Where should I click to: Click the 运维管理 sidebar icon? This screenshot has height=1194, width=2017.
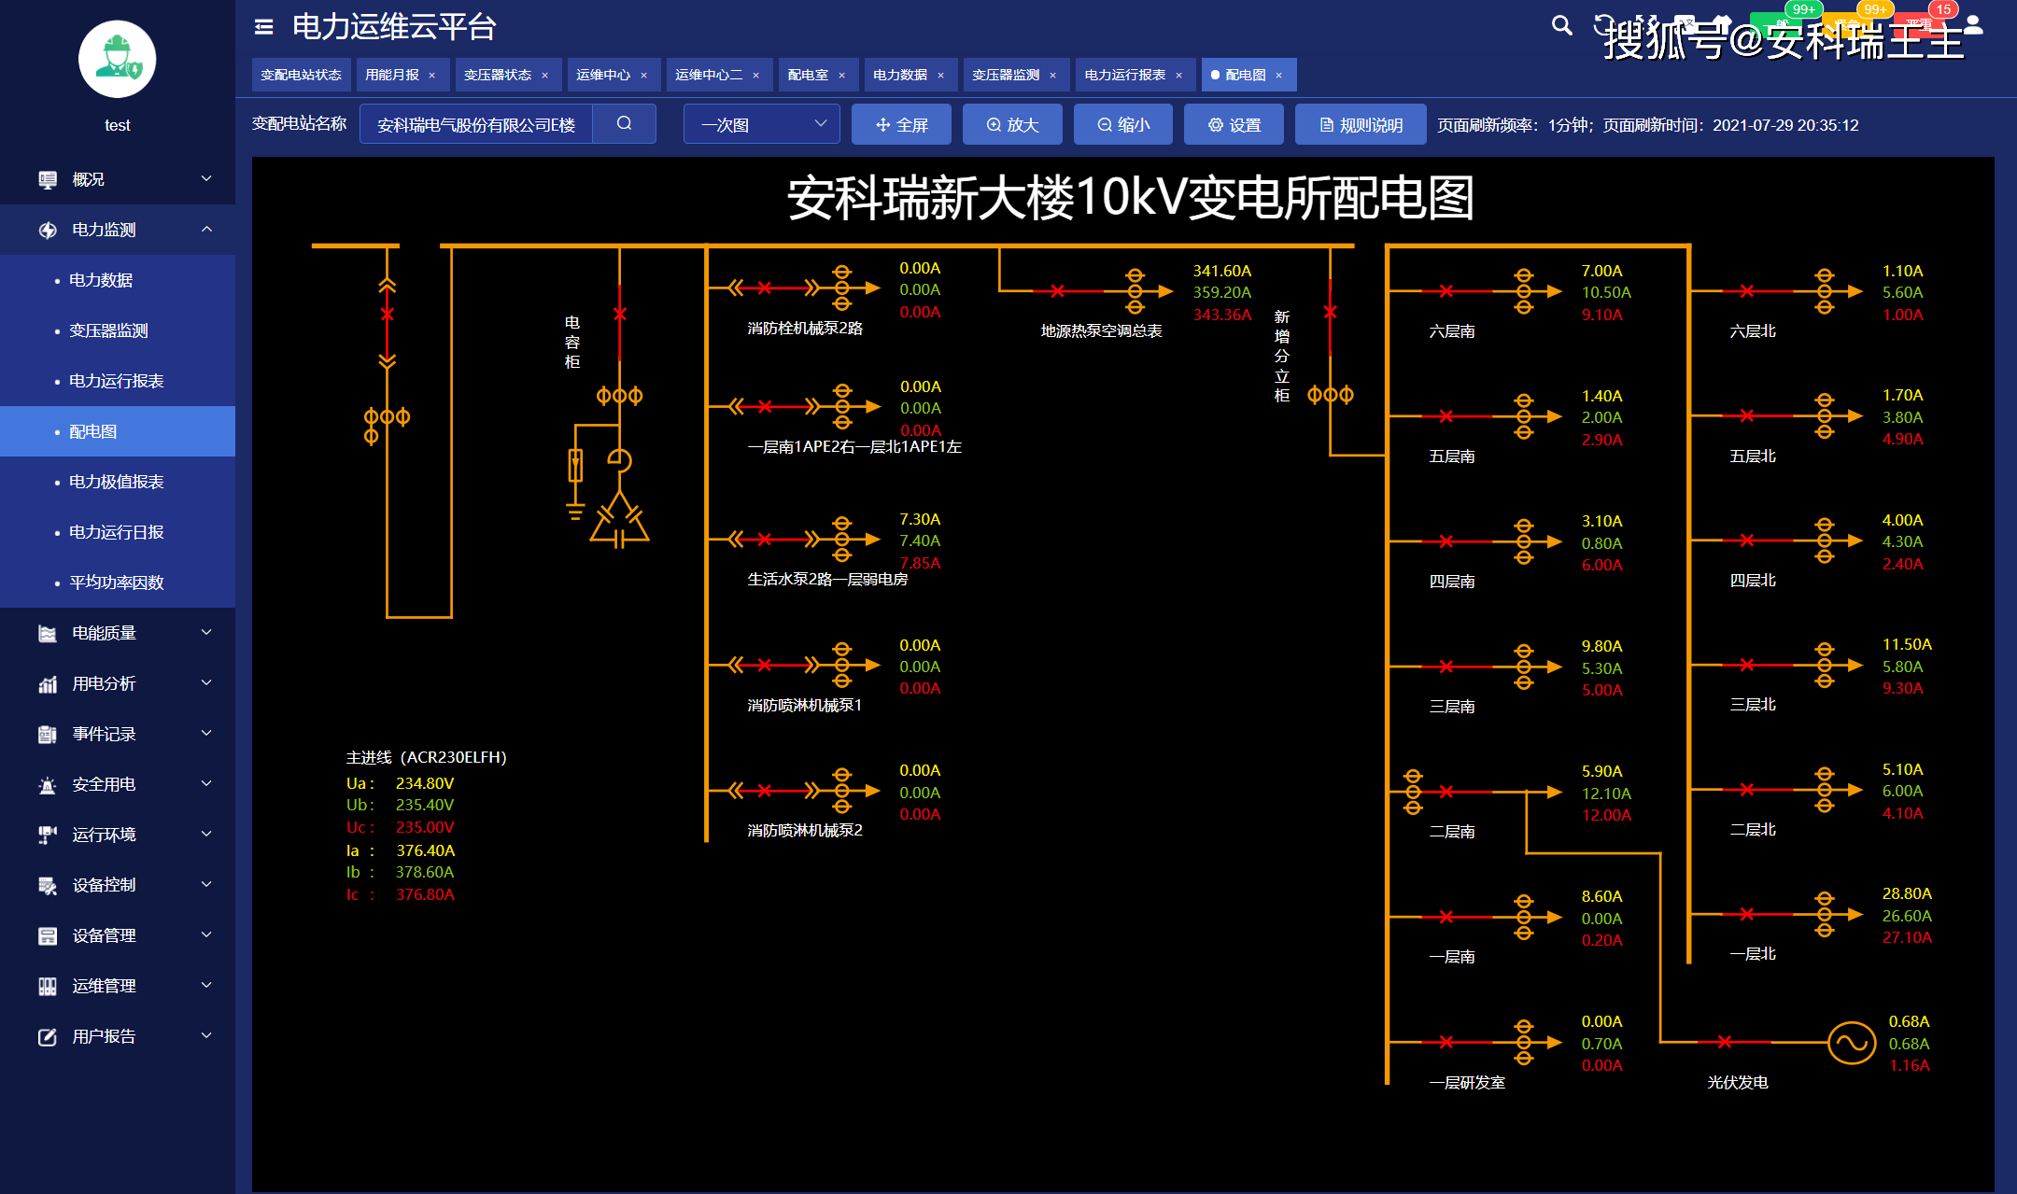point(48,986)
